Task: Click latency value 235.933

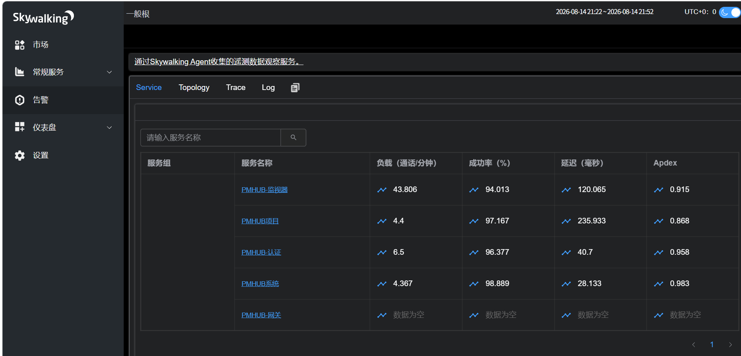Action: [592, 221]
